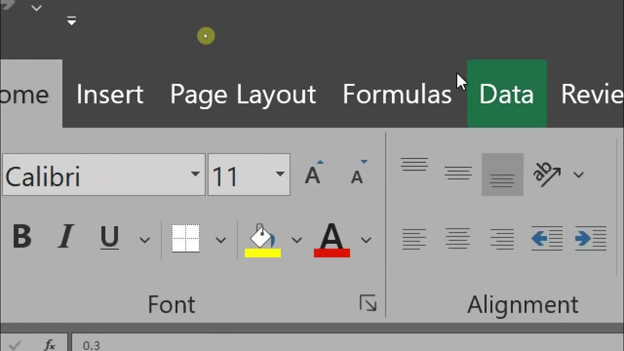Apply borders using the borders icon
Screen dimensions: 624x351
tap(186, 239)
